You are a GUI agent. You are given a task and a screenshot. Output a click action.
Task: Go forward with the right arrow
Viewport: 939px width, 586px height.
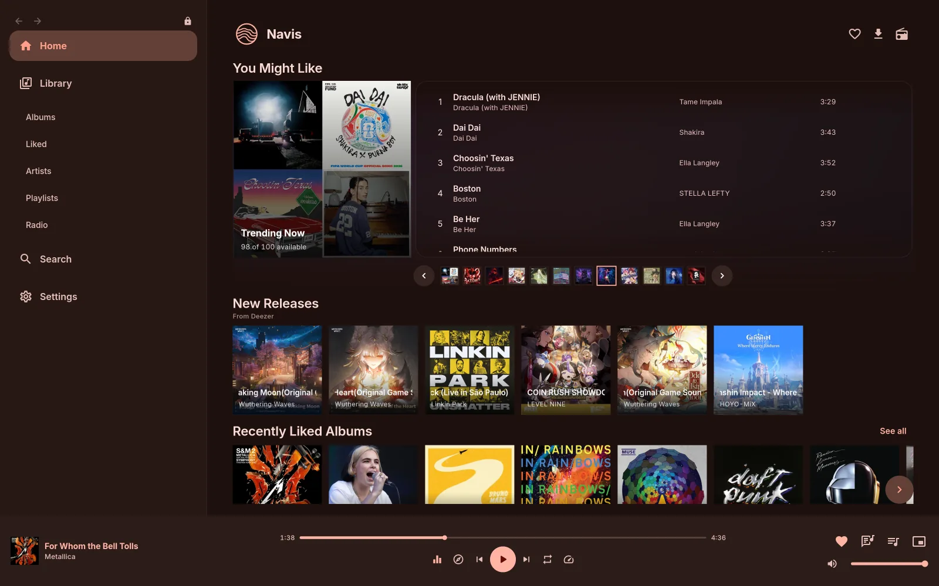click(38, 21)
